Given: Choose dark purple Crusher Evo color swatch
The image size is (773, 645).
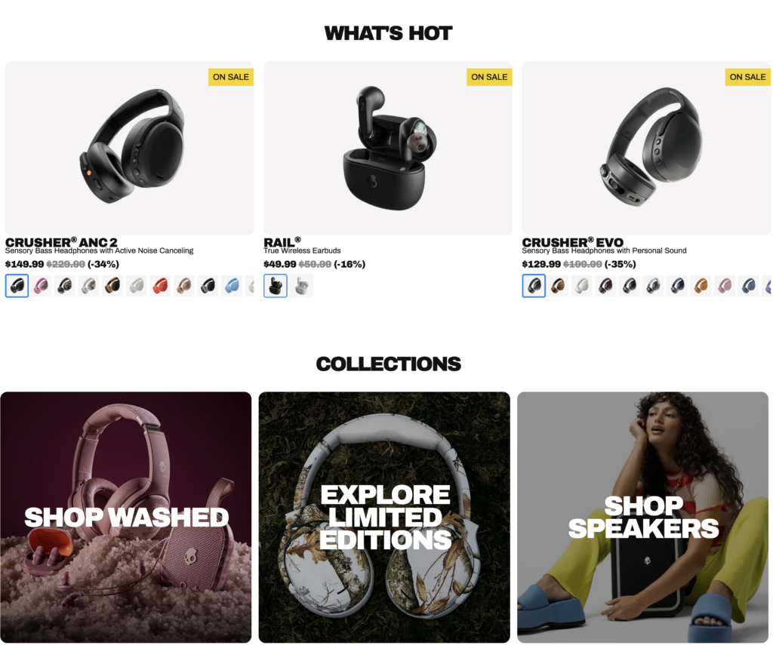Looking at the screenshot, I should click(606, 286).
